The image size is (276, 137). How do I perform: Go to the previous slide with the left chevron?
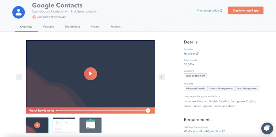pyautogui.click(x=19, y=77)
